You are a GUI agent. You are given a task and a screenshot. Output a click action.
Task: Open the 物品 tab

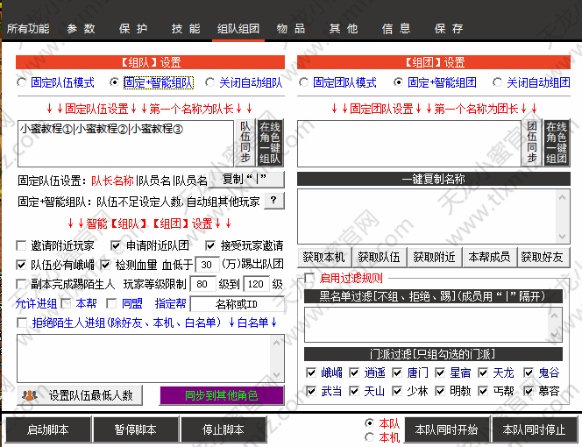point(291,29)
